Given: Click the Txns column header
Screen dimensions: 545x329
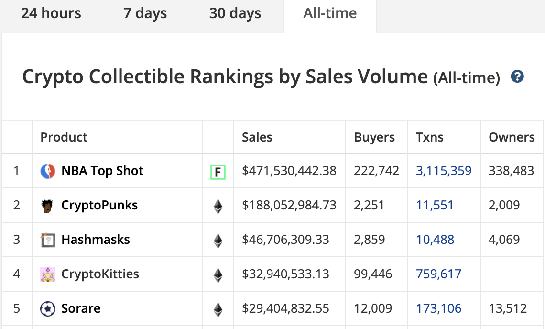Looking at the screenshot, I should tap(430, 137).
